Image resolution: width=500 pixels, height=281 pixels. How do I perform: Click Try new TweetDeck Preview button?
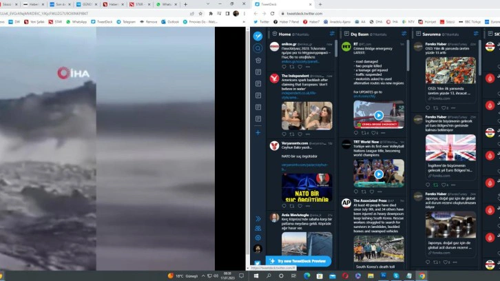click(299, 261)
